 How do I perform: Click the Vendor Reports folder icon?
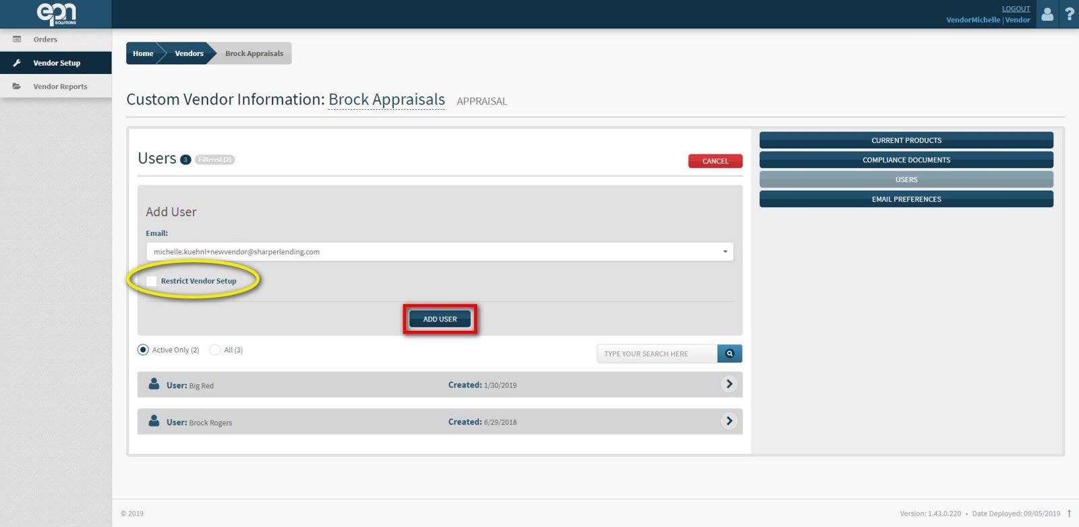coord(17,86)
